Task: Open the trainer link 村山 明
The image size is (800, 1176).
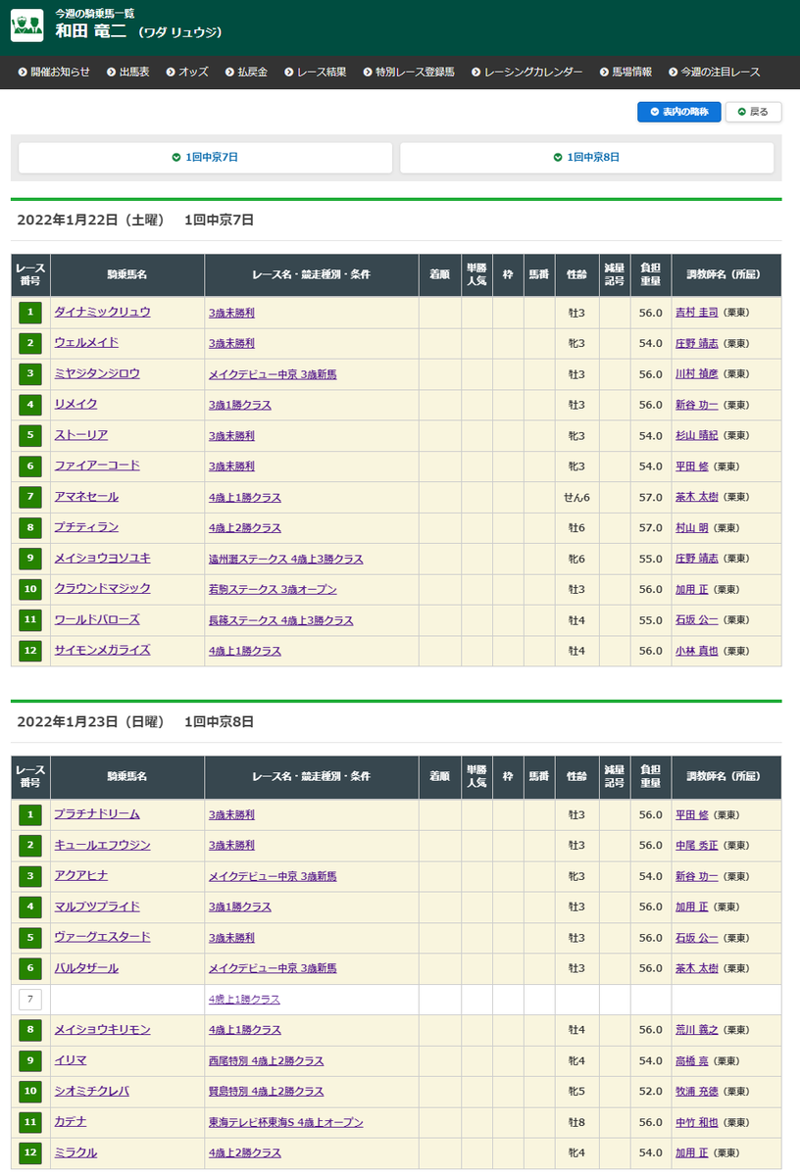Action: 692,528
